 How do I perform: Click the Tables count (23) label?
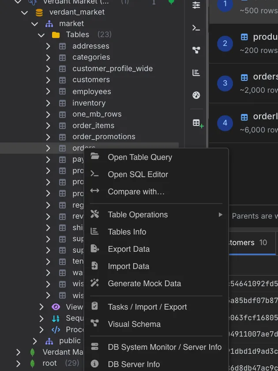[104, 35]
